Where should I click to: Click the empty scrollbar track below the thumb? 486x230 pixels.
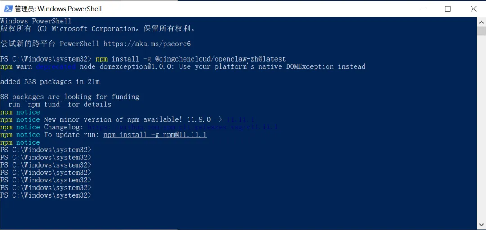[x=481, y=128]
